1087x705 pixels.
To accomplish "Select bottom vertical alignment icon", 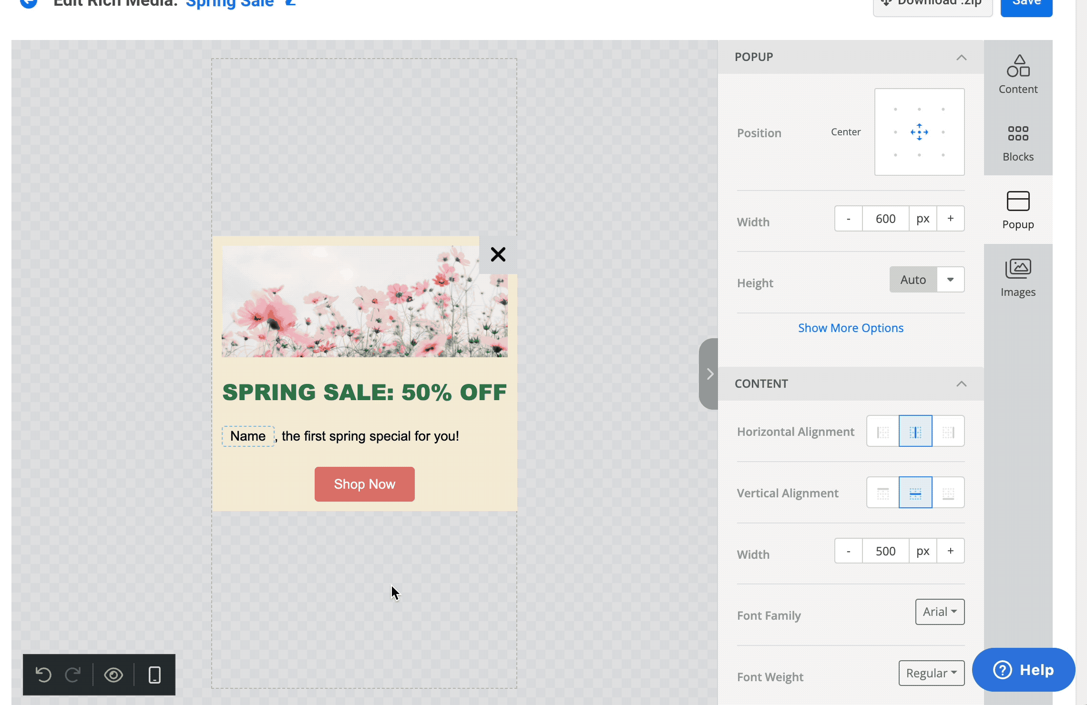I will [x=948, y=493].
